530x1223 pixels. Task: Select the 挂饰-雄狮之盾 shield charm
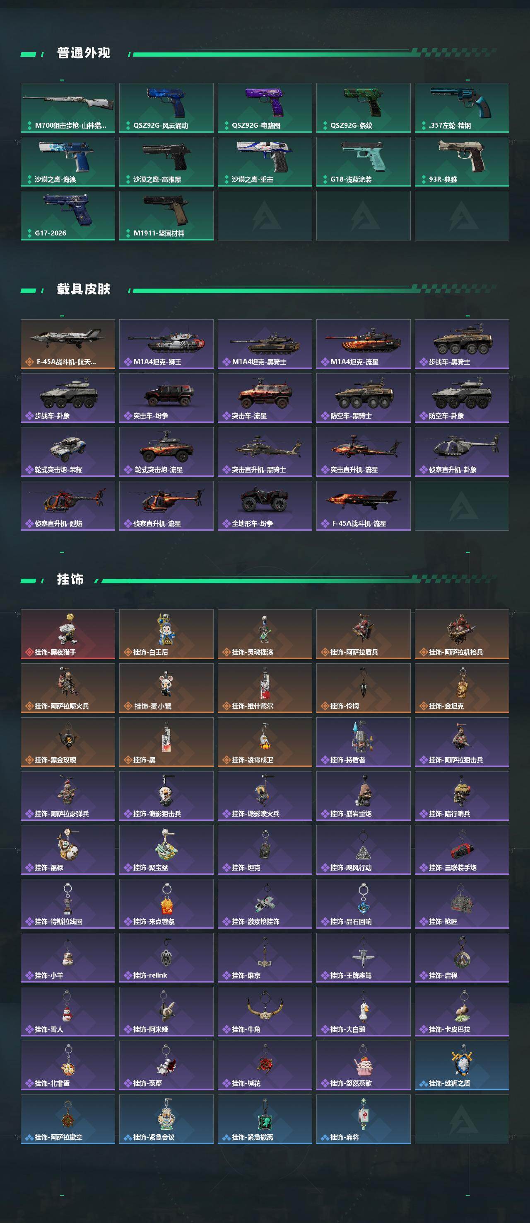coord(462,1065)
